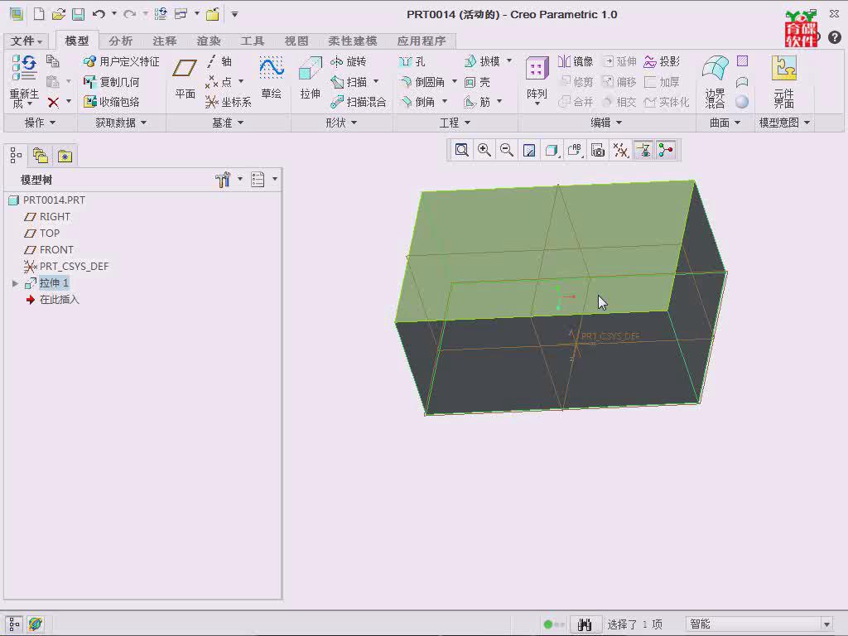848x636 pixels.
Task: Start the Sketch (草绘) tool
Action: 271,78
